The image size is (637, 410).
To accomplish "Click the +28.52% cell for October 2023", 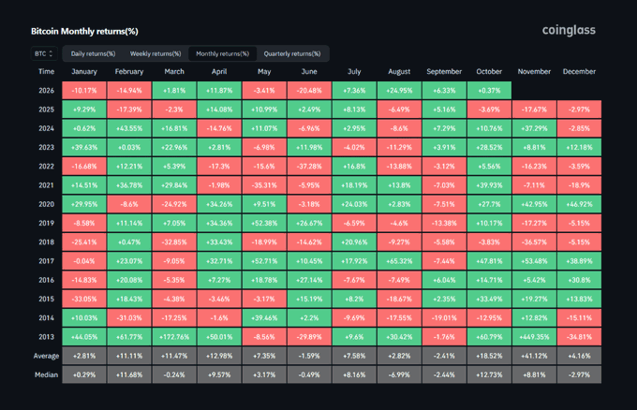I will point(489,147).
